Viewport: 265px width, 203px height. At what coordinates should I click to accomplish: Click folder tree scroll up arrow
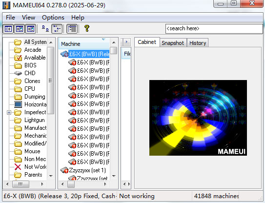pos(51,42)
